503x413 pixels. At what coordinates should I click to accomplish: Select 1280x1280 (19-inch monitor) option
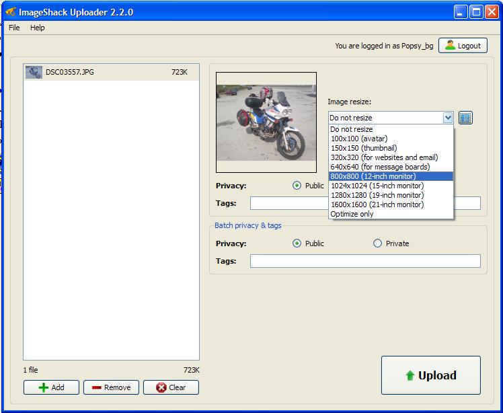(391, 195)
